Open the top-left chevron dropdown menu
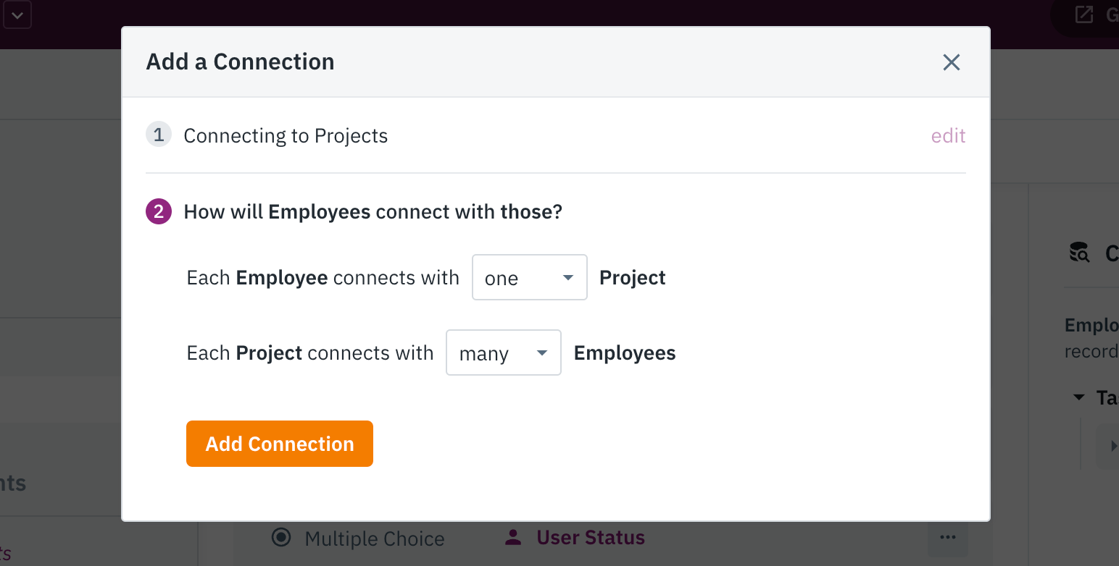The width and height of the screenshot is (1119, 566). (x=17, y=15)
